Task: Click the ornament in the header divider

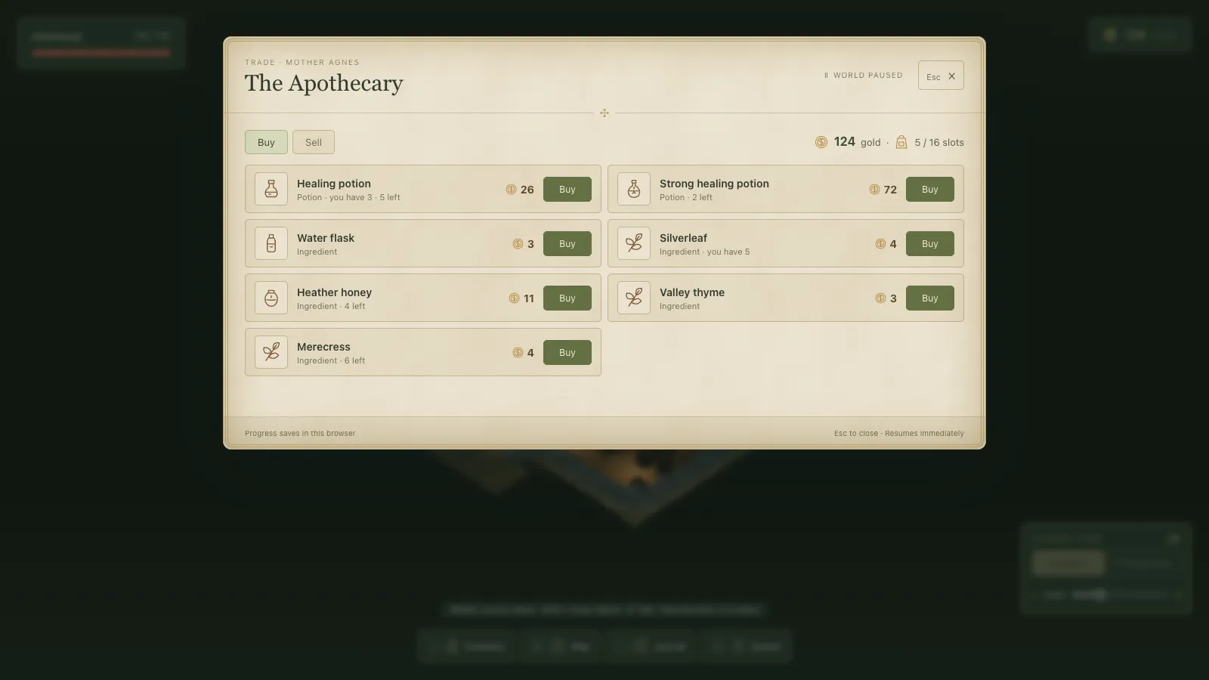Action: 604,113
